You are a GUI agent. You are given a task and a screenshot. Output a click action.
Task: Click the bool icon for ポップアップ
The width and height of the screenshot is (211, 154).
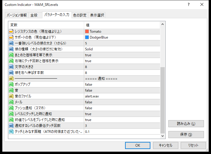(x=11, y=85)
